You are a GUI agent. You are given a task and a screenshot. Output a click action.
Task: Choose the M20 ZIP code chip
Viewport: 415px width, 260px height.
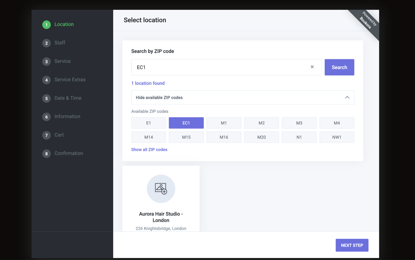(x=261, y=137)
